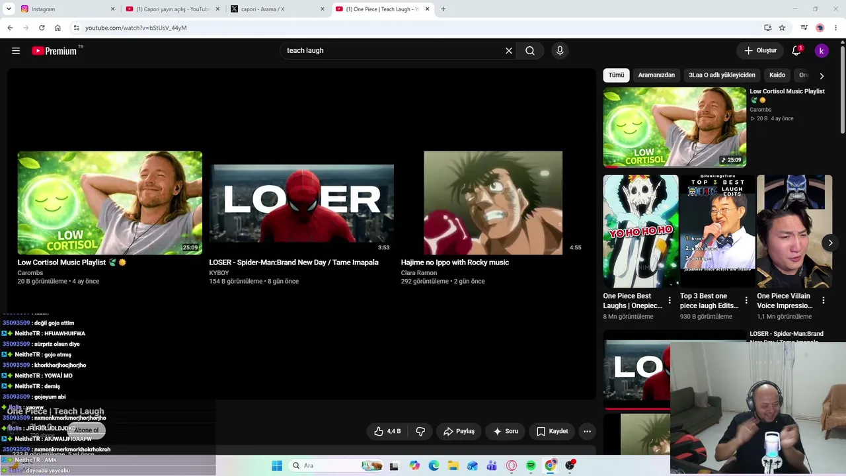
Task: Select the Kaido filter chip
Action: click(777, 75)
